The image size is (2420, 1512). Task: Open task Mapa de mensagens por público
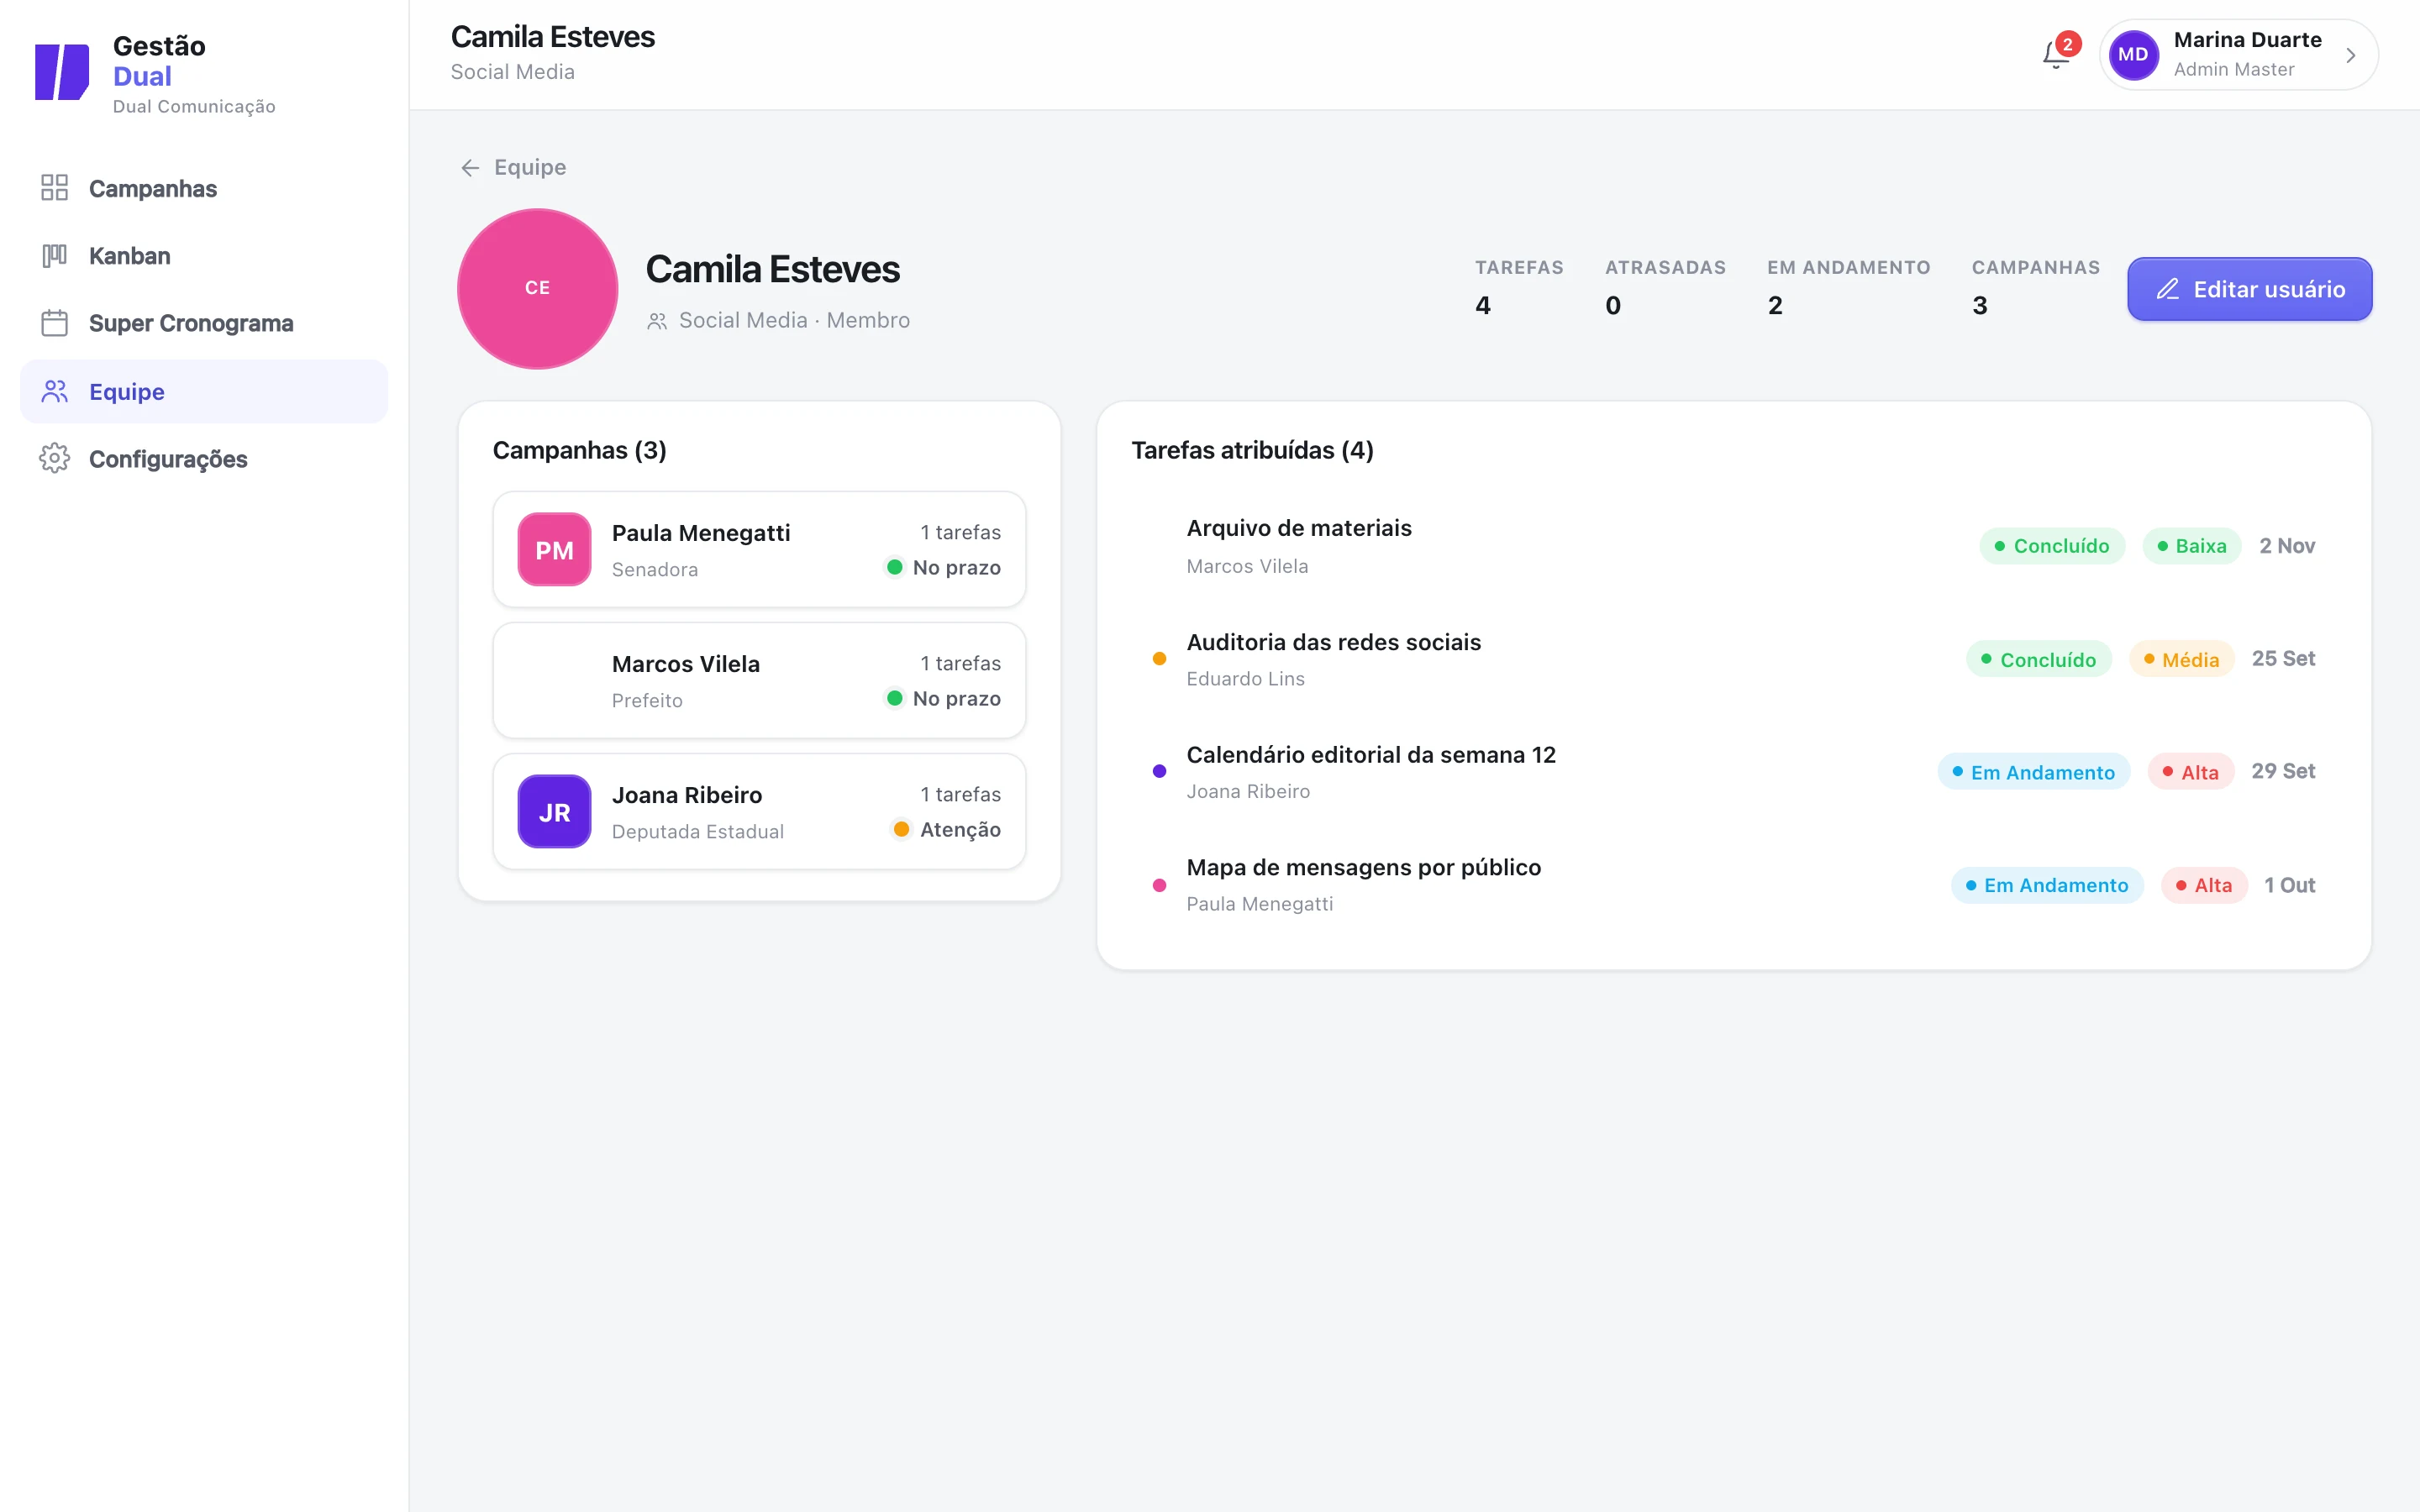tap(1734, 885)
